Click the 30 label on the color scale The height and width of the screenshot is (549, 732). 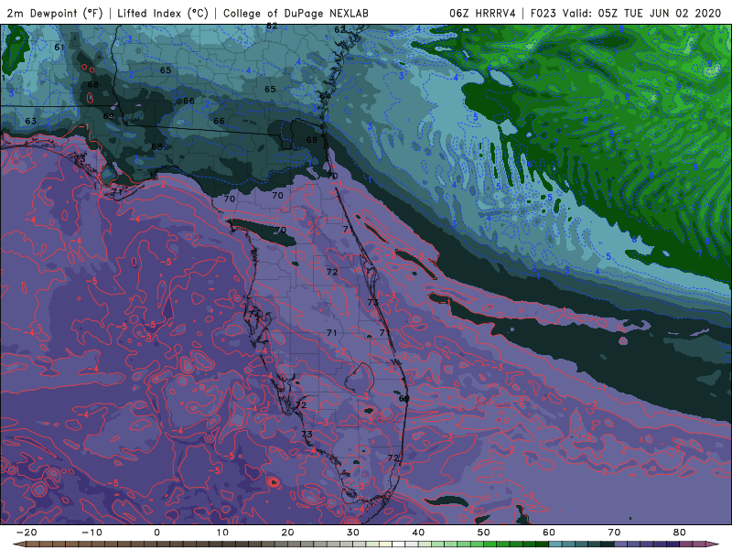tap(353, 533)
